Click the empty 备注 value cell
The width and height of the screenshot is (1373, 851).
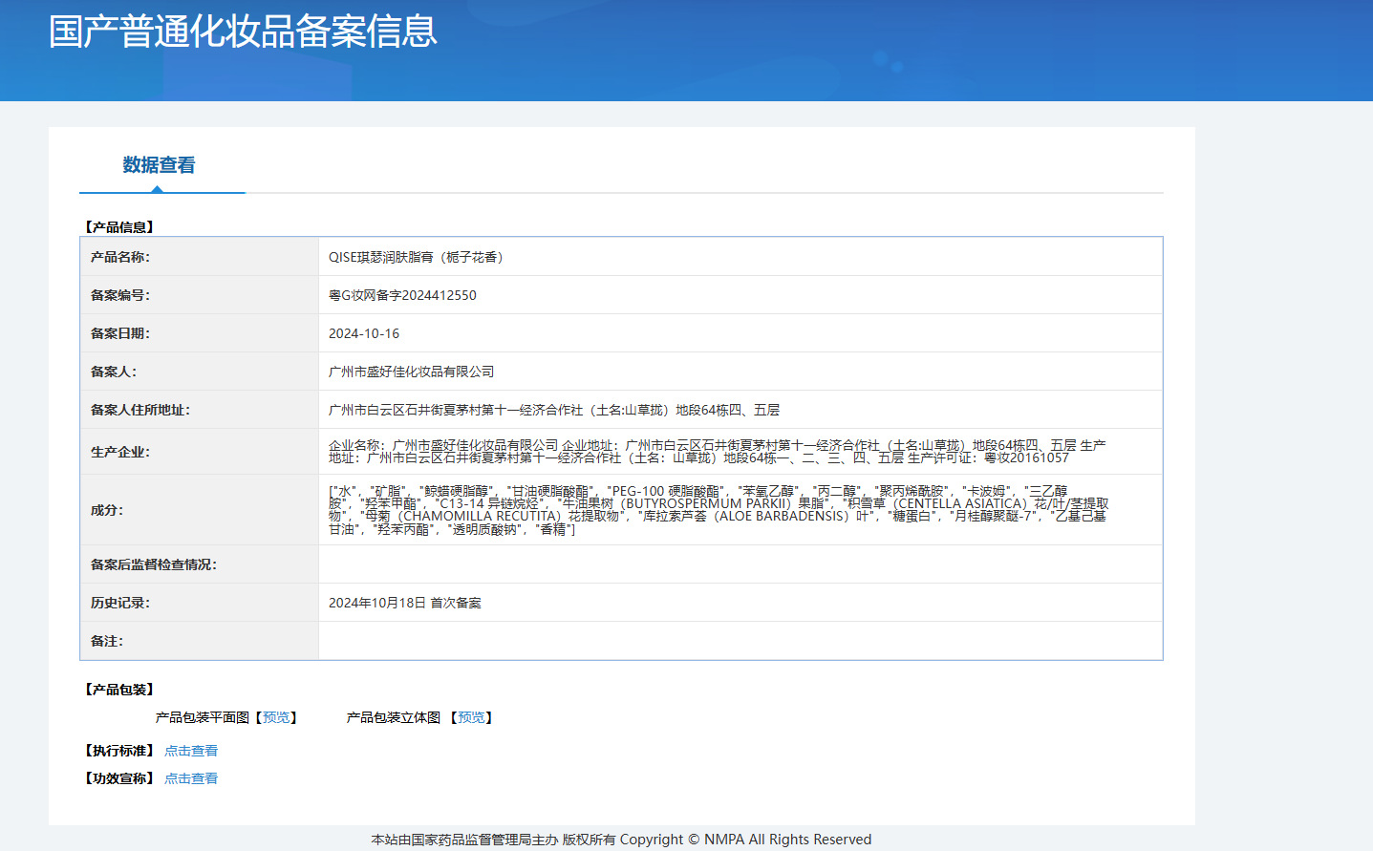point(740,641)
